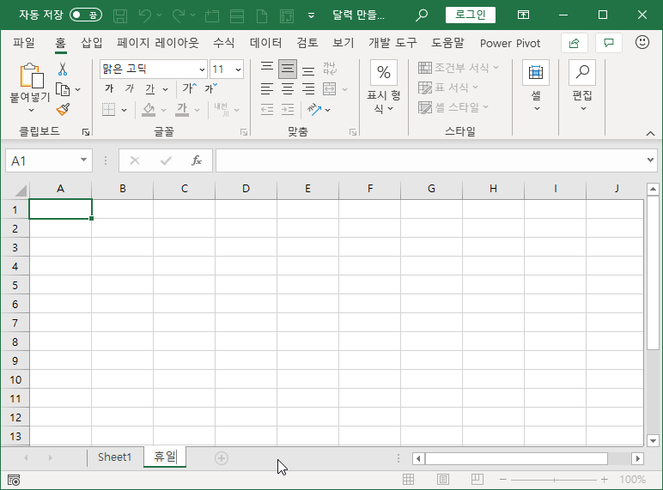
Task: Switch to the 보기 tab
Action: pyautogui.click(x=343, y=43)
